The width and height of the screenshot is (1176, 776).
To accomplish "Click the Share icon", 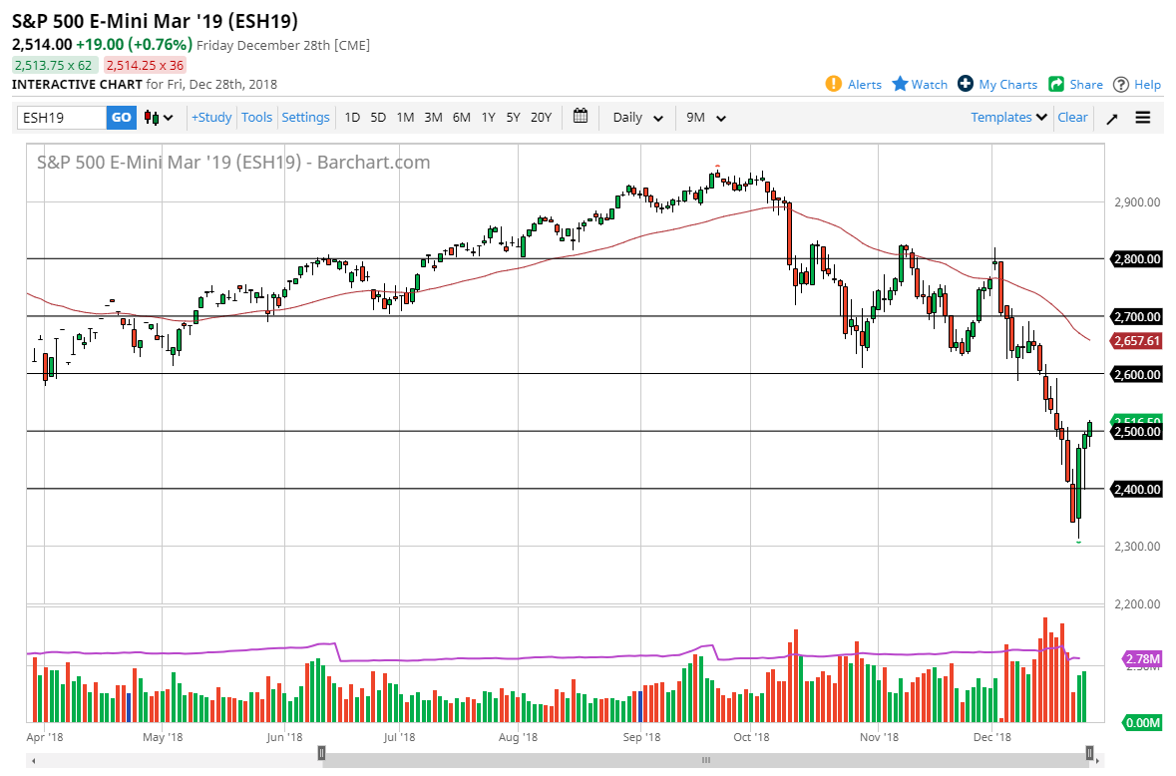I will coord(1054,84).
